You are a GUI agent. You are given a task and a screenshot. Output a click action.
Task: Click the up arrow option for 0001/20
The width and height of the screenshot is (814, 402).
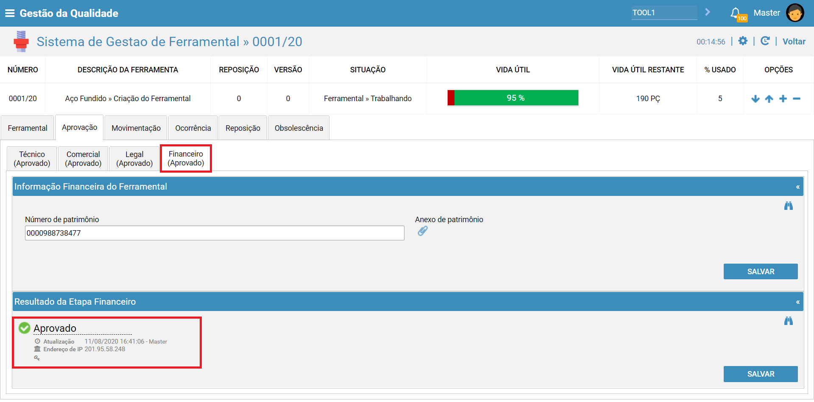click(769, 99)
